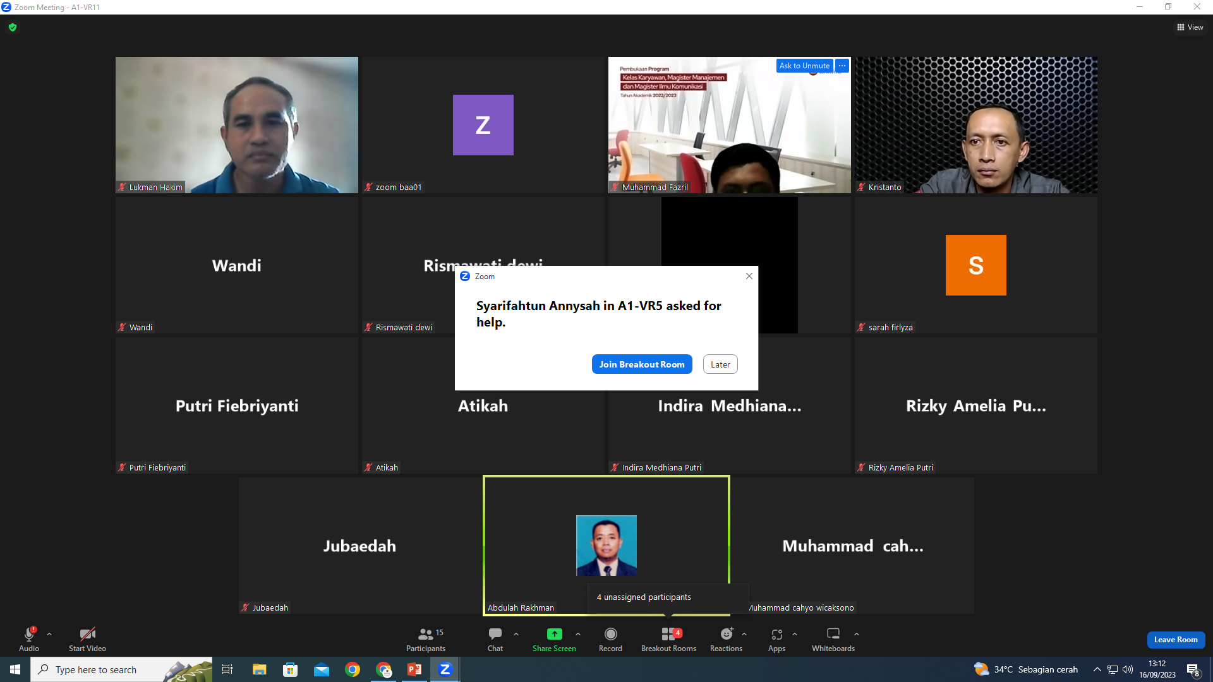Viewport: 1213px width, 682px height.
Task: Open the Chat panel
Action: pyautogui.click(x=495, y=639)
